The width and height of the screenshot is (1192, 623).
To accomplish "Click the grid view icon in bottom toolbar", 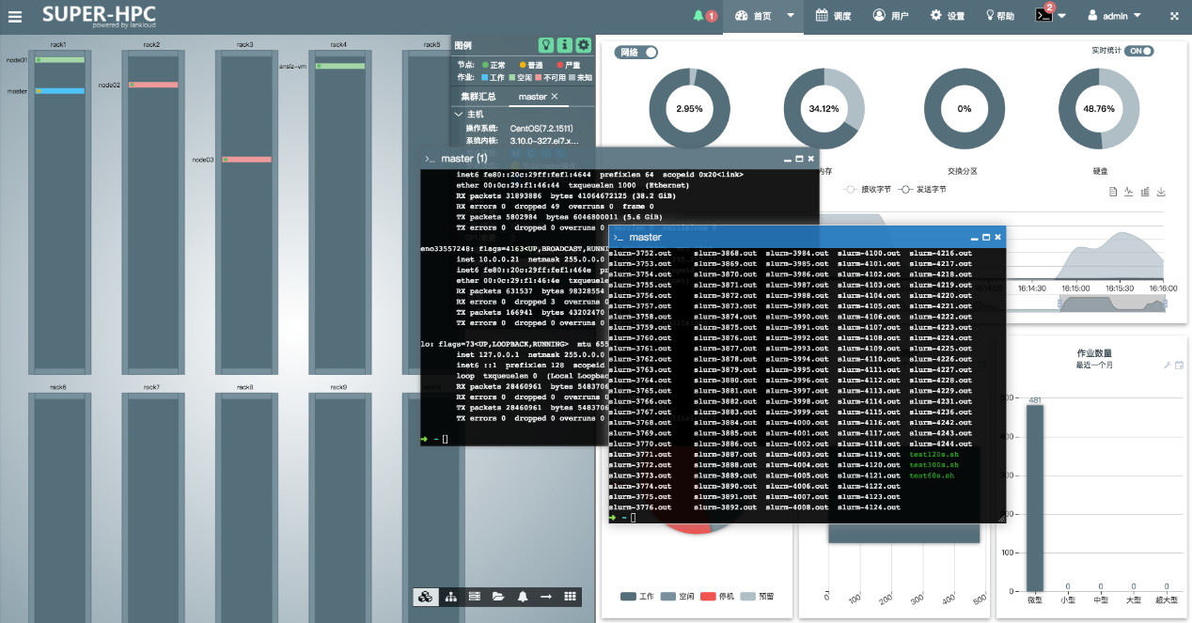I will pyautogui.click(x=570, y=597).
